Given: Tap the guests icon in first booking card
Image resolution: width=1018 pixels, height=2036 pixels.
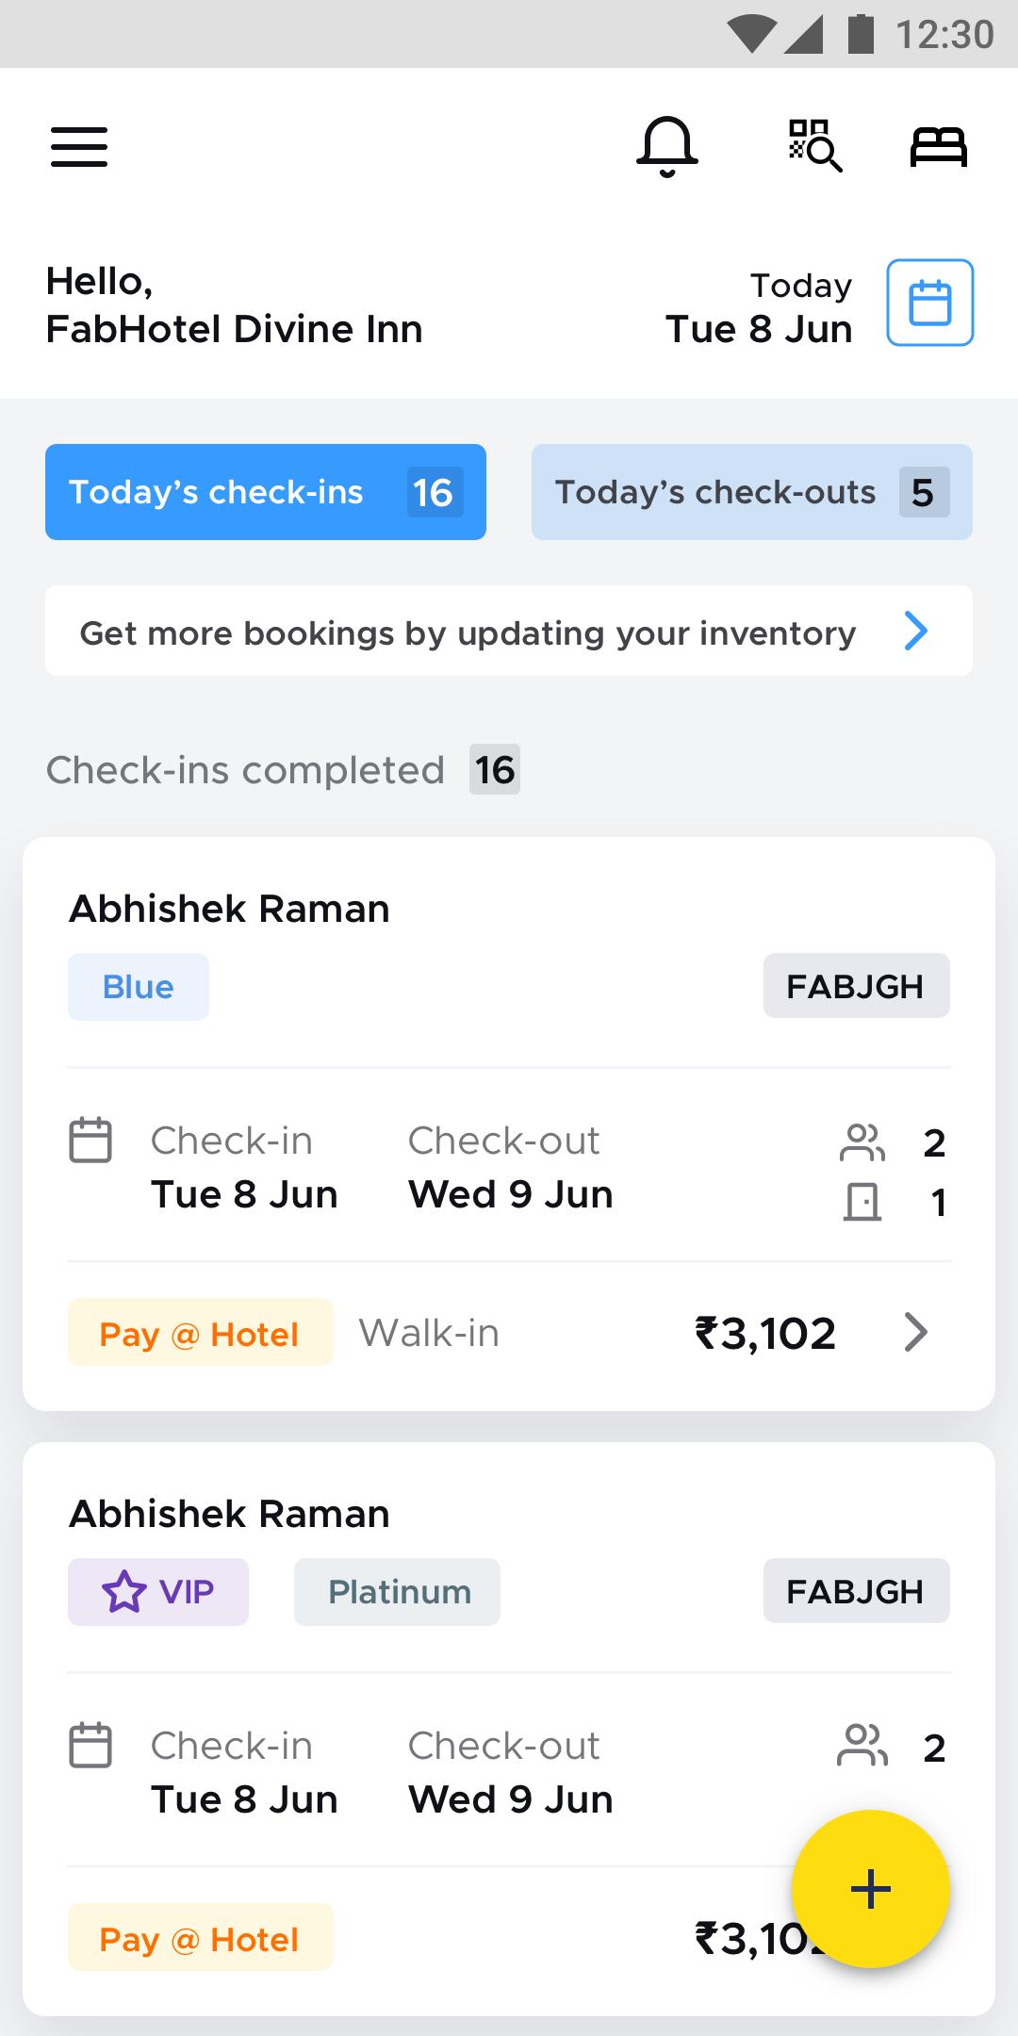Looking at the screenshot, I should point(862,1142).
